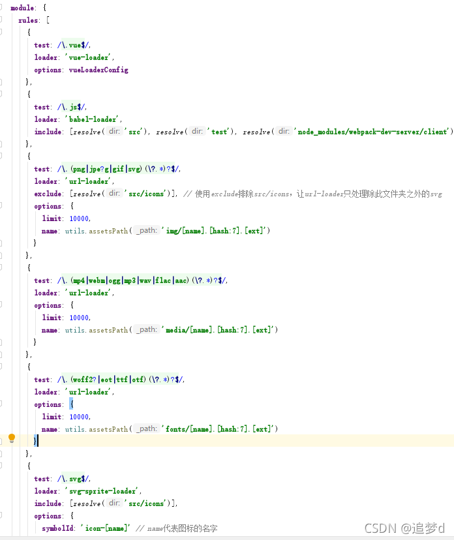Screen dimensions: 454x540
Task: Click the 'exclude' key
Action: coord(48,194)
